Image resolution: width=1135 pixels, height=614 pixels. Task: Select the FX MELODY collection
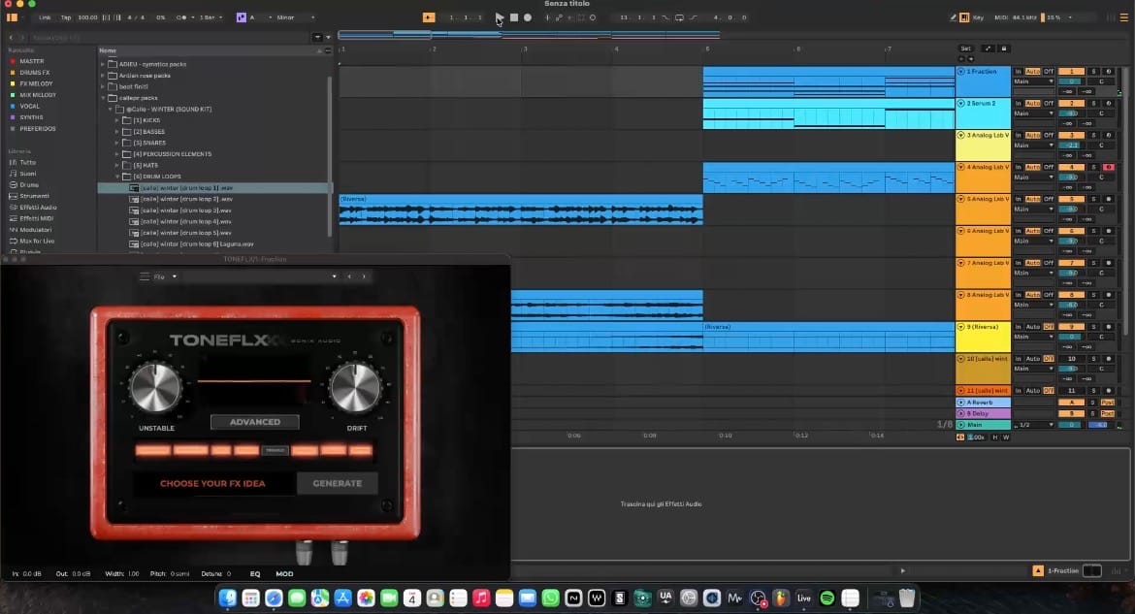tap(36, 84)
